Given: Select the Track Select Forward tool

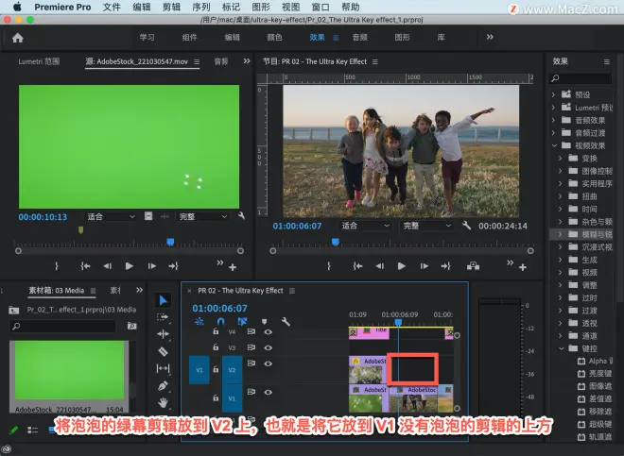Looking at the screenshot, I should click(x=163, y=317).
